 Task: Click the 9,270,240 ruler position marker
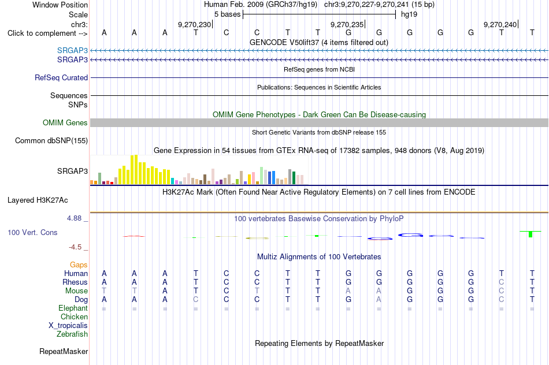pos(500,24)
